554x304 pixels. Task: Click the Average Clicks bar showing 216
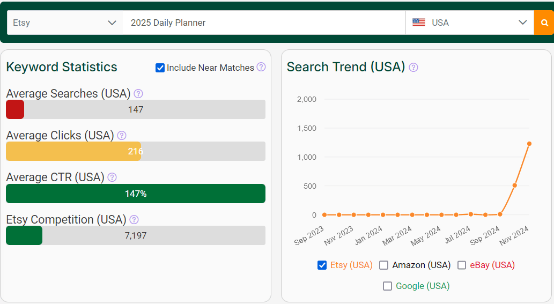point(136,151)
